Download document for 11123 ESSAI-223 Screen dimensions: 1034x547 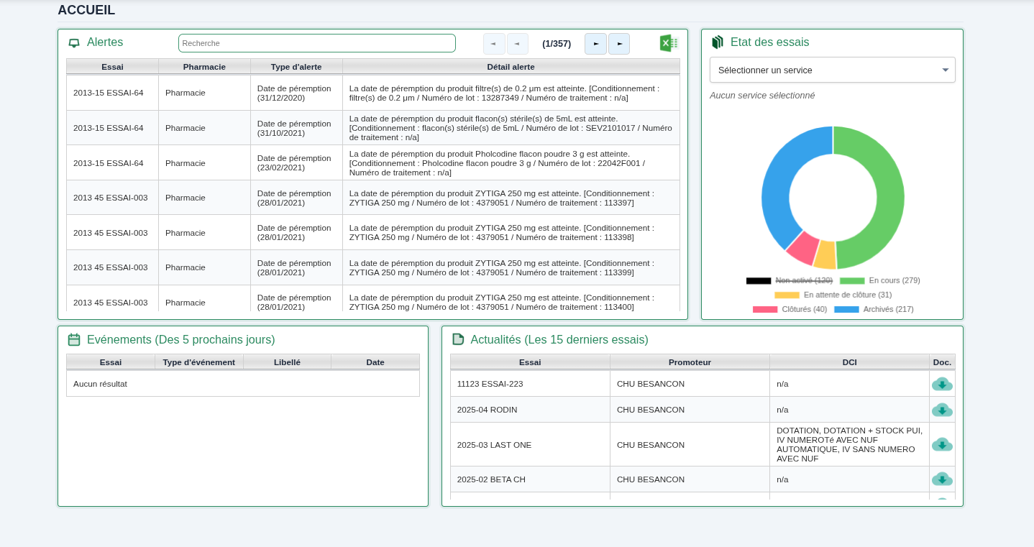tap(942, 385)
